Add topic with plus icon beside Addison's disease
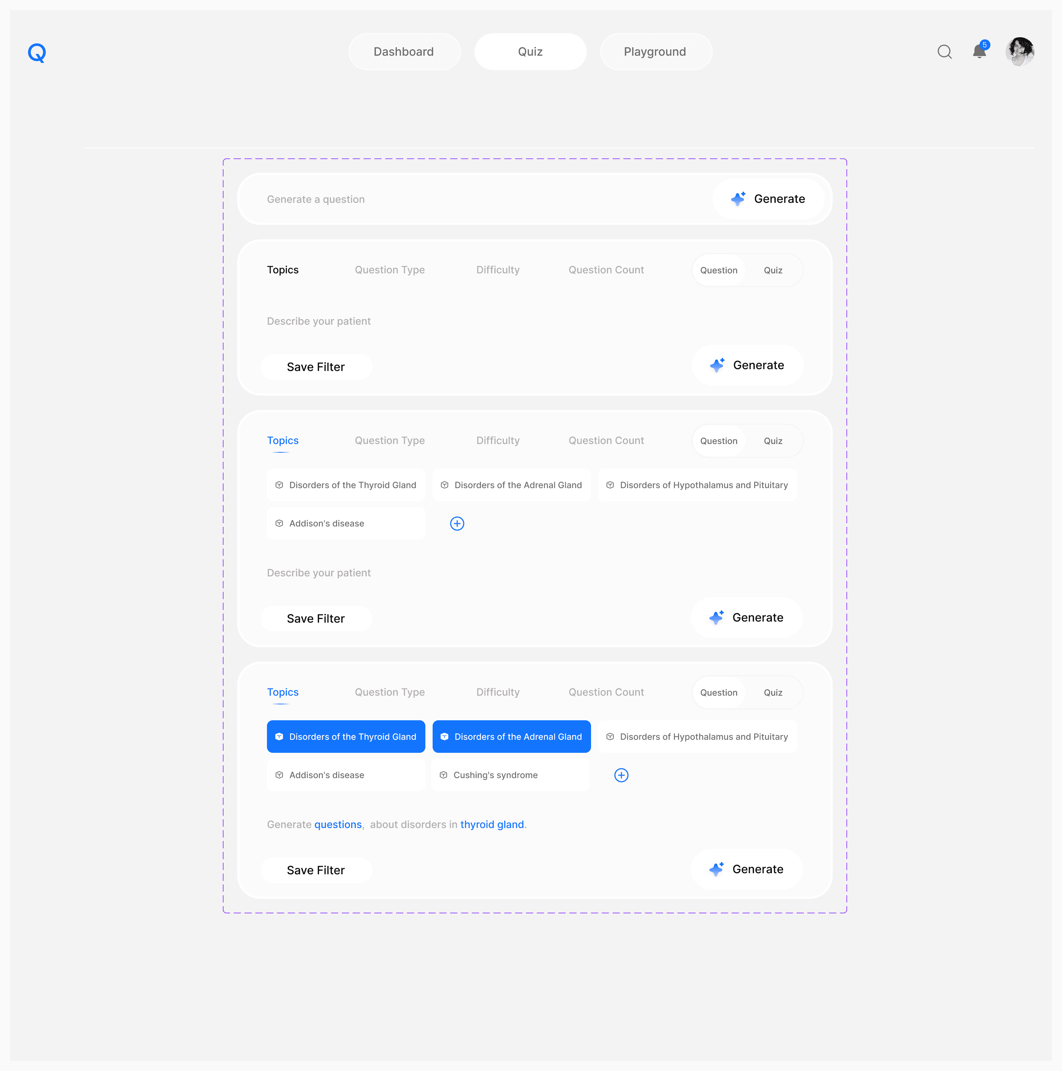1062x1071 pixels. pos(456,523)
